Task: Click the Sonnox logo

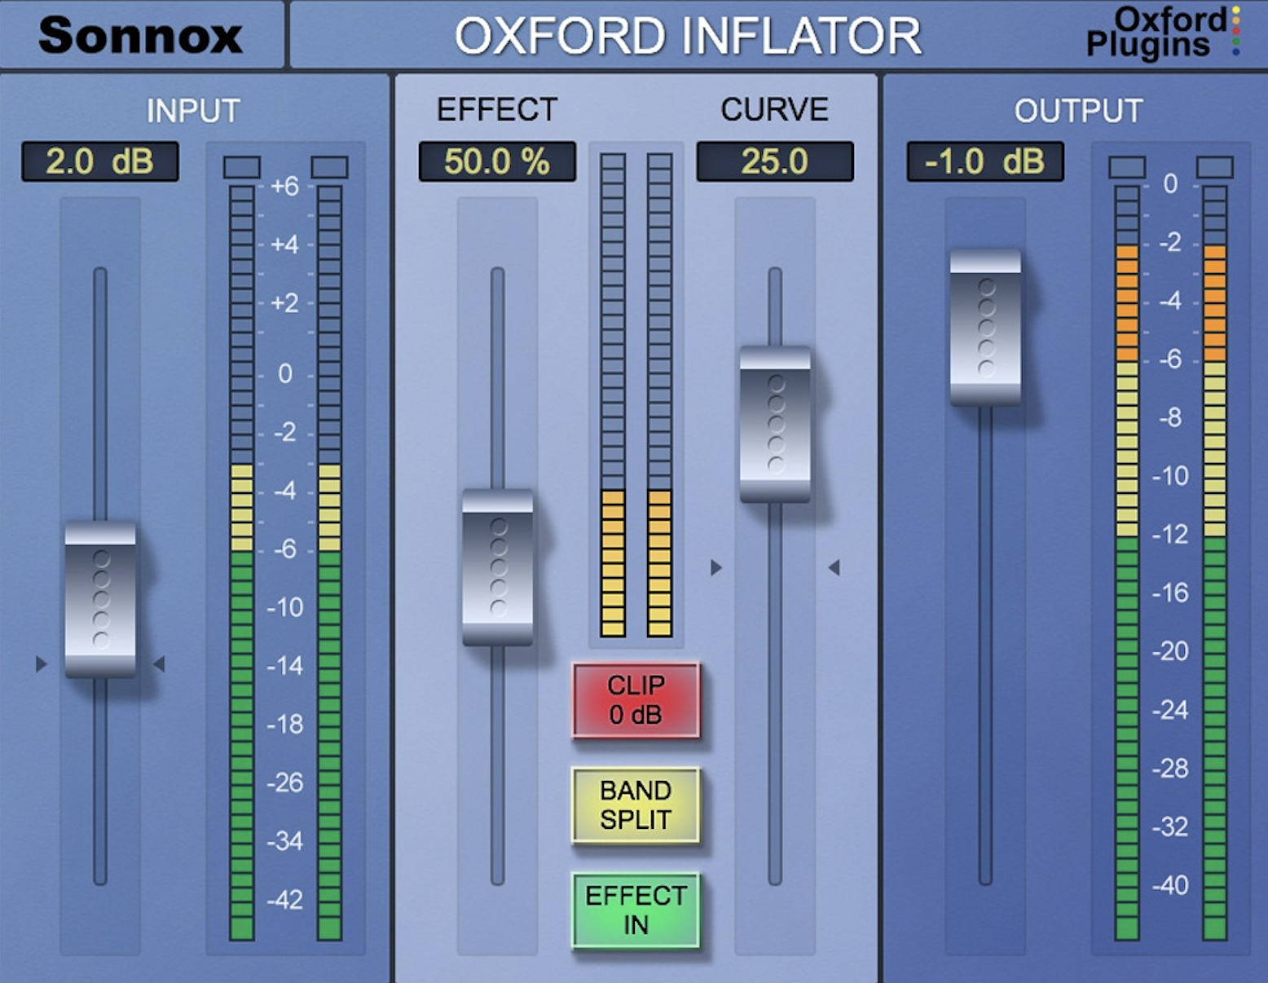Action: click(140, 36)
